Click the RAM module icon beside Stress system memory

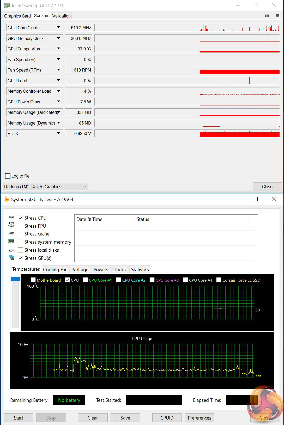point(11,241)
